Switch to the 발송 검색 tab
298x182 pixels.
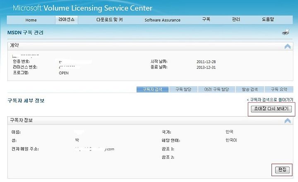(250, 89)
